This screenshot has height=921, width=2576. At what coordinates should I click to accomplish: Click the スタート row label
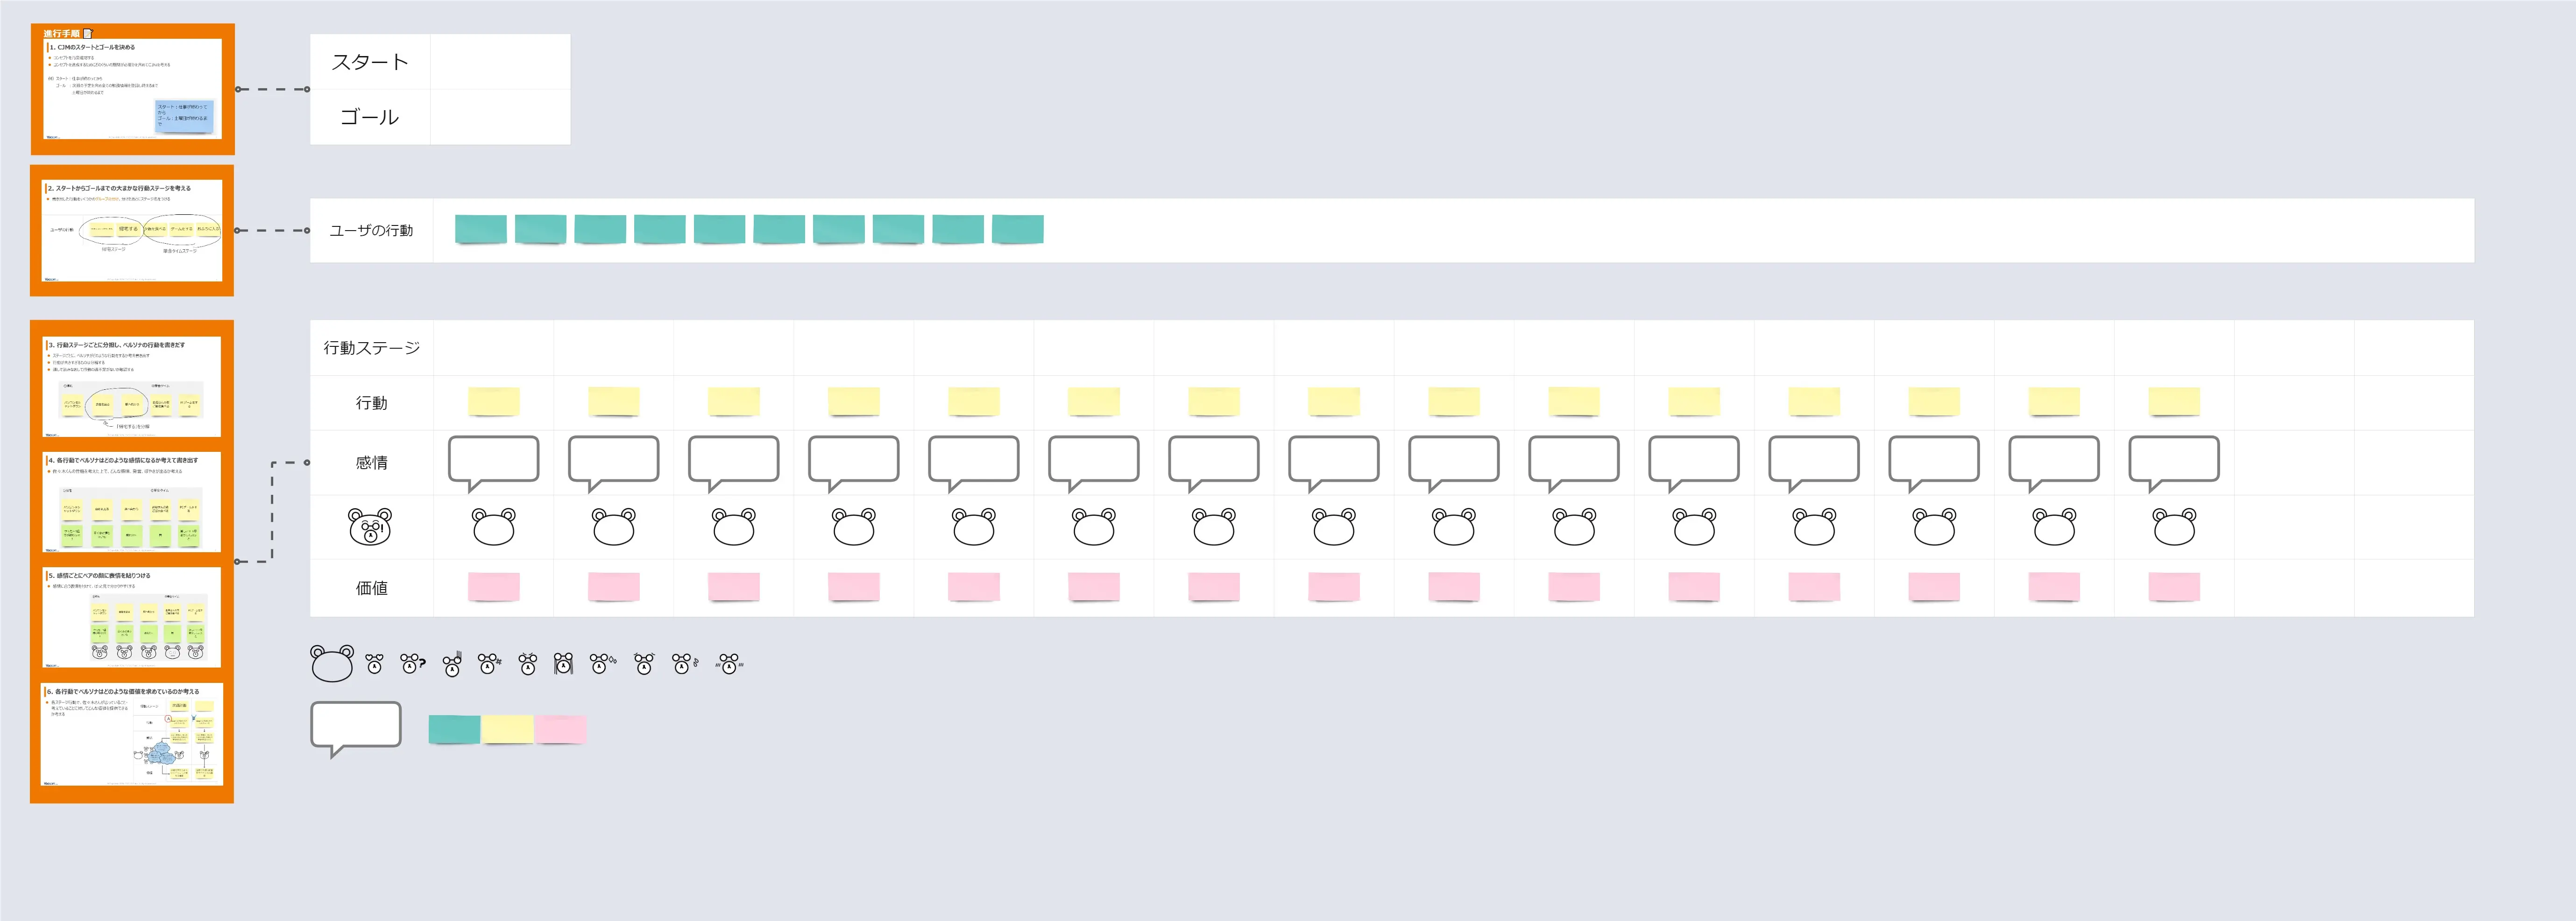tap(370, 62)
